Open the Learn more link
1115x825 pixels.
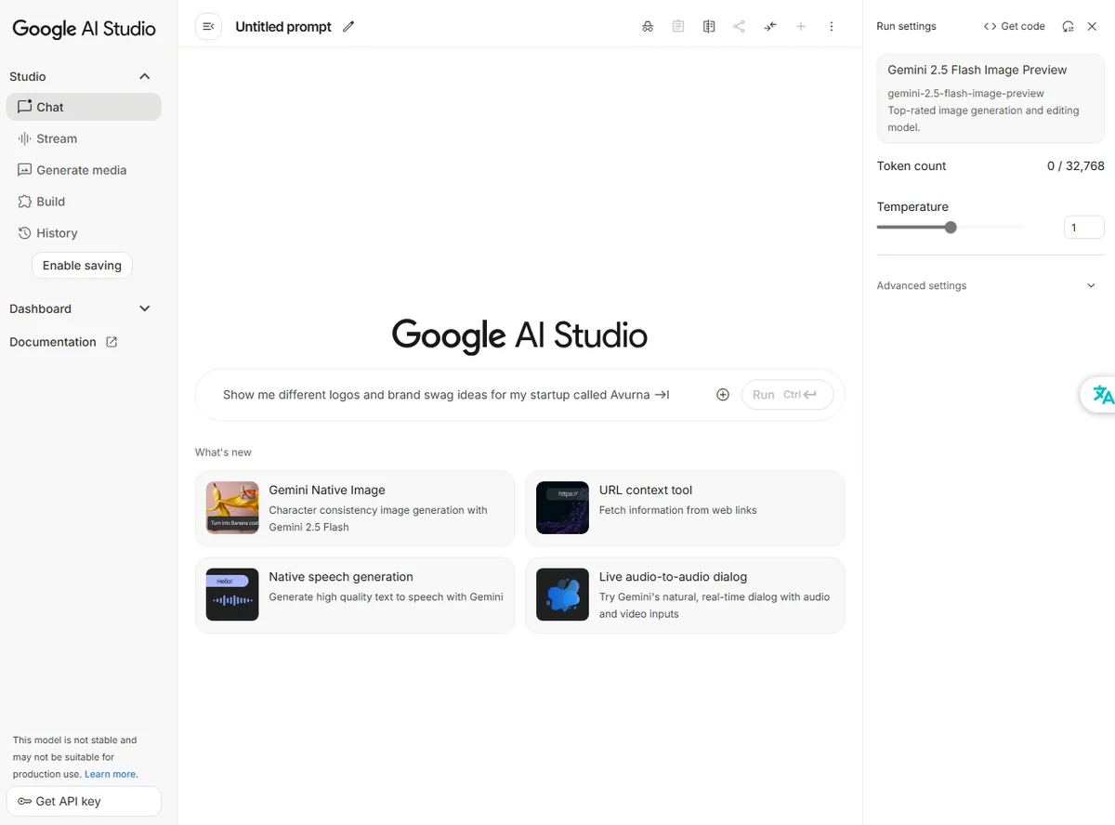(x=111, y=774)
